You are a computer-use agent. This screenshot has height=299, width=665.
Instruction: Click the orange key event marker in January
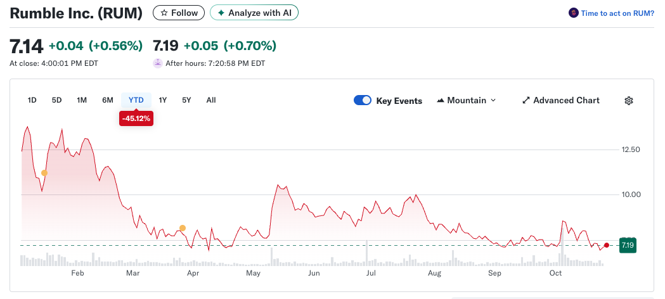[x=44, y=173]
